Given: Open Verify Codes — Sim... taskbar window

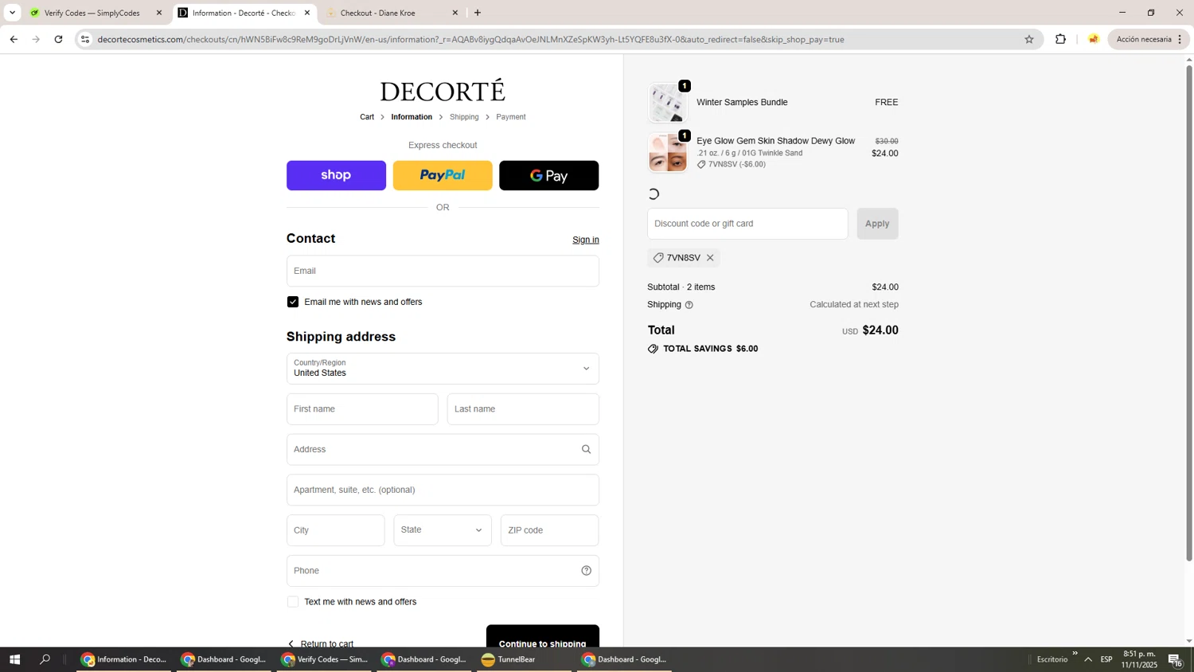Looking at the screenshot, I should [x=325, y=659].
